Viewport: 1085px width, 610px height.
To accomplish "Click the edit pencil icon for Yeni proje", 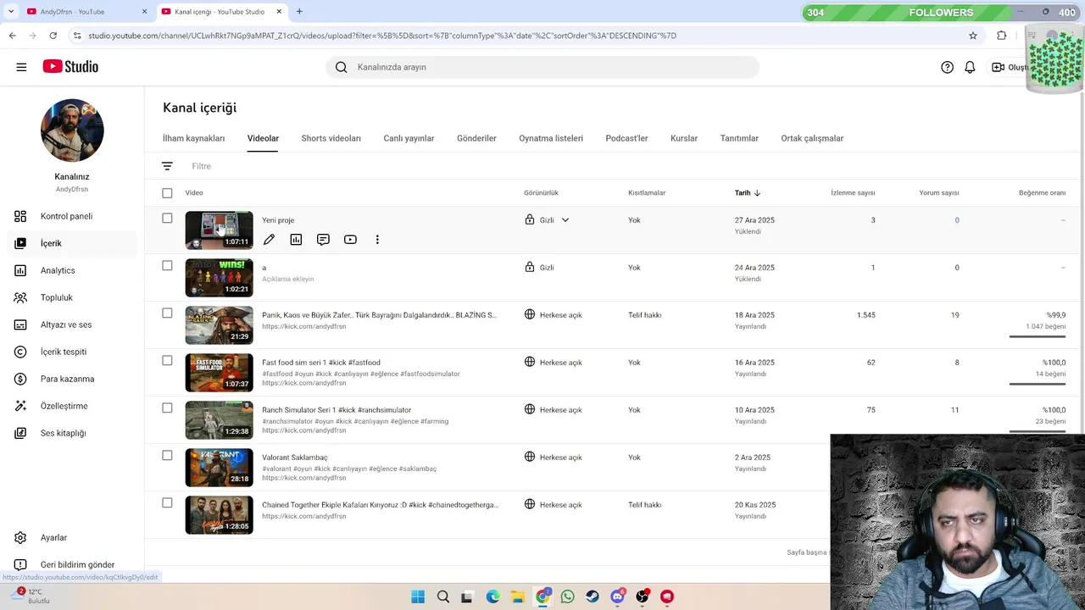I will pos(269,240).
